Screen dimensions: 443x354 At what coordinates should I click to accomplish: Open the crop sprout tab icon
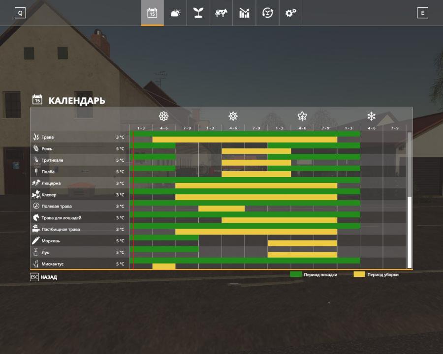(198, 13)
